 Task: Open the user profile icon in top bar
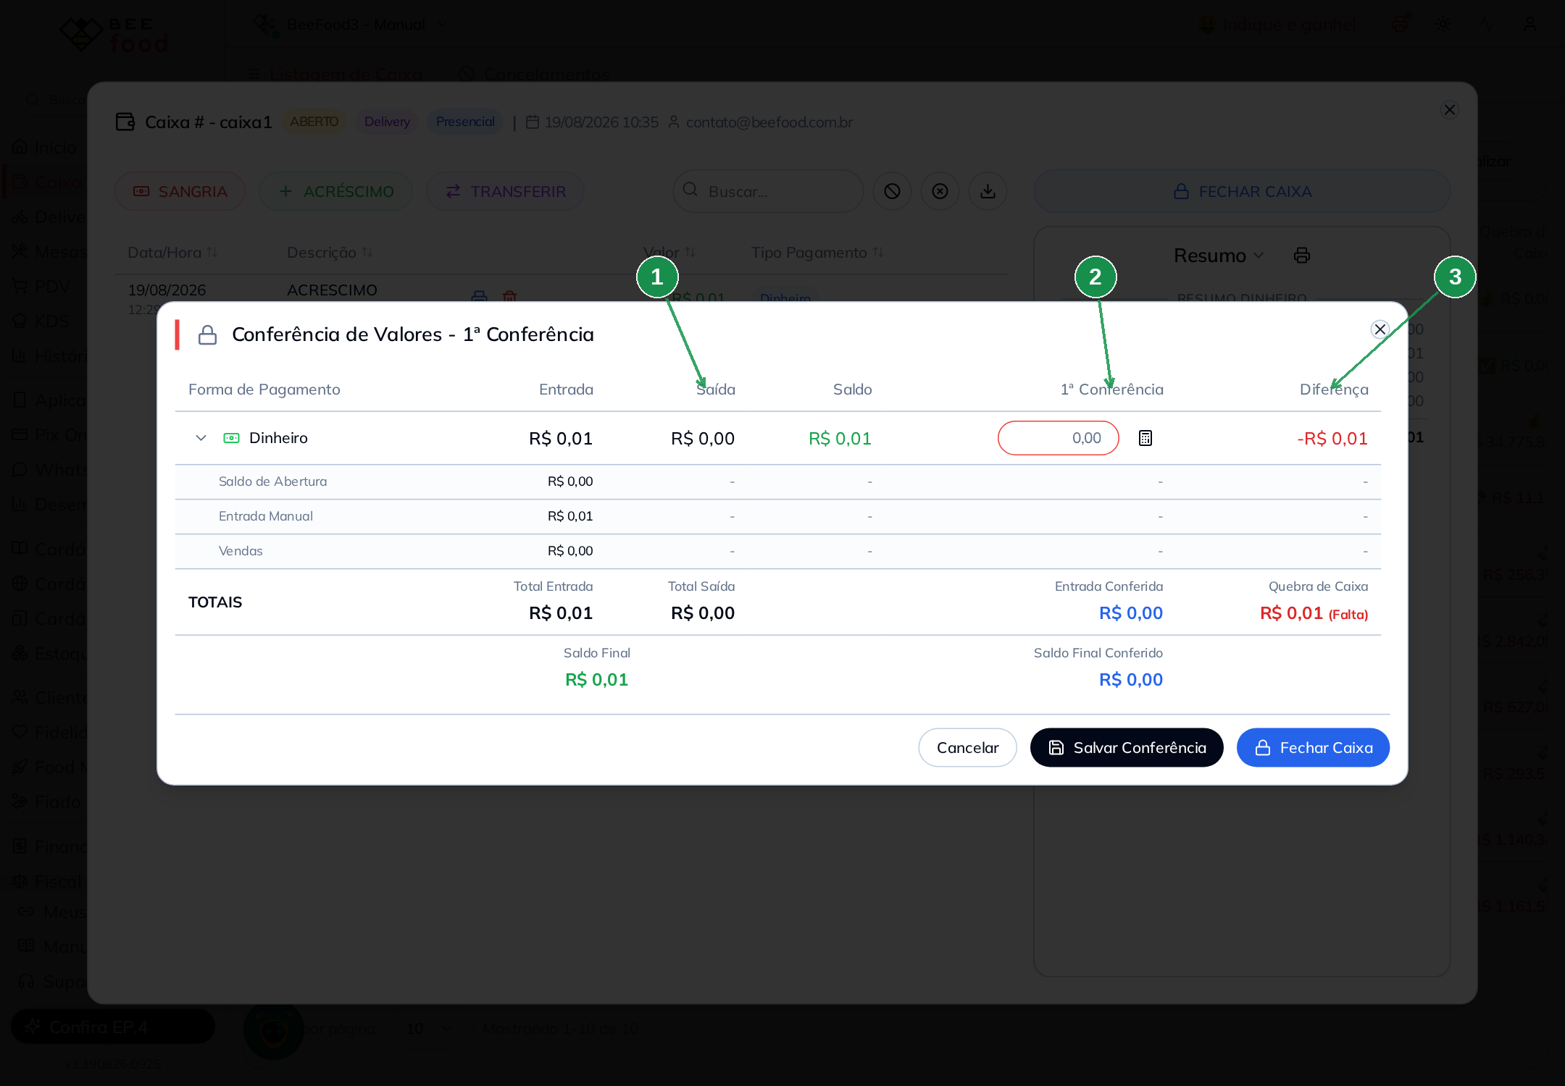point(1530,25)
